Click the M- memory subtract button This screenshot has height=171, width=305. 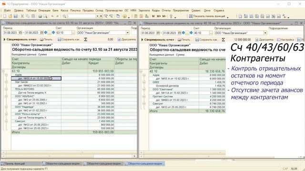click(x=164, y=16)
